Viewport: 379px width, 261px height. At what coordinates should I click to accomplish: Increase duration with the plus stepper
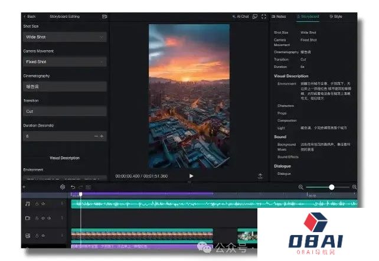coord(102,136)
